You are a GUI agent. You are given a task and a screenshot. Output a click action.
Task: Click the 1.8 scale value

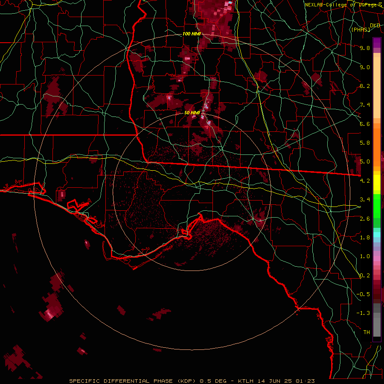coord(365,238)
